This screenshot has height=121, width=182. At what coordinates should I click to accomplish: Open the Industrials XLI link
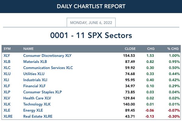tap(35, 80)
